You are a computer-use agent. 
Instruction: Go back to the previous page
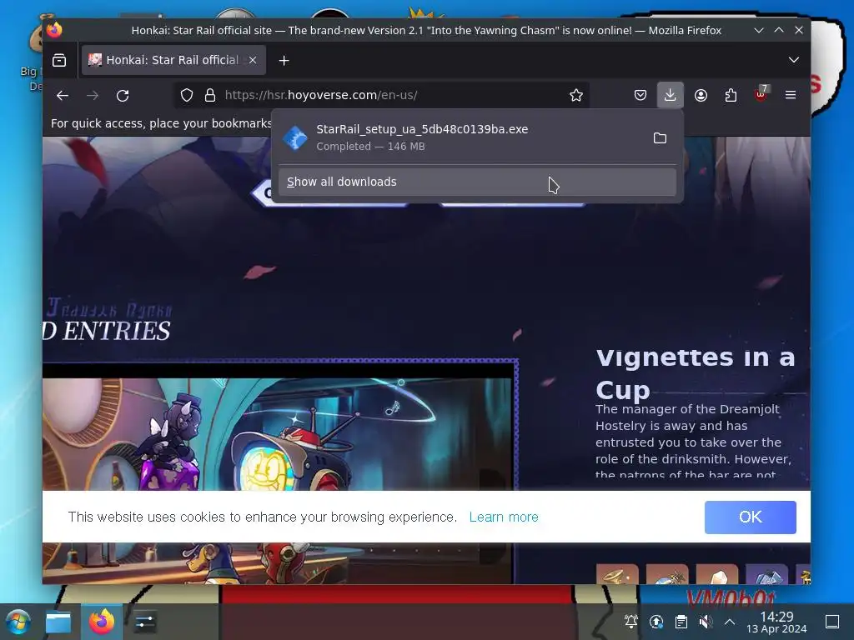pos(63,95)
